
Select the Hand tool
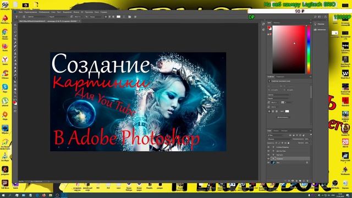pos(15,89)
